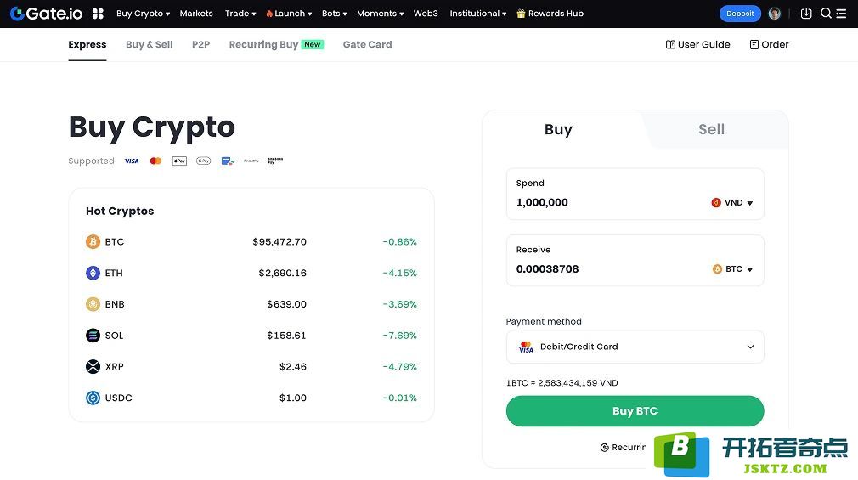Screen dimensions: 858x480
Task: Switch to the P2P tab
Action: pos(200,44)
